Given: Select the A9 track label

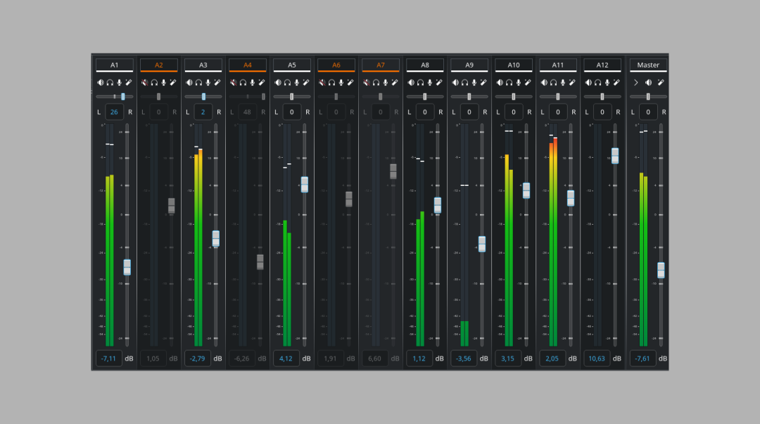Looking at the screenshot, I should click(469, 65).
